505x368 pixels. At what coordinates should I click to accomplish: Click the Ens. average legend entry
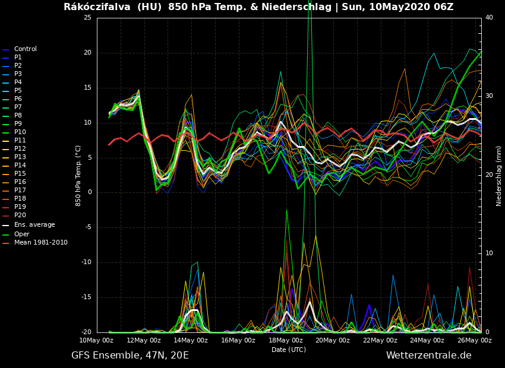pos(34,225)
